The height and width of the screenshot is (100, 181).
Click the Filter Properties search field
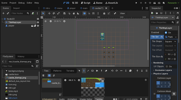point(163,22)
